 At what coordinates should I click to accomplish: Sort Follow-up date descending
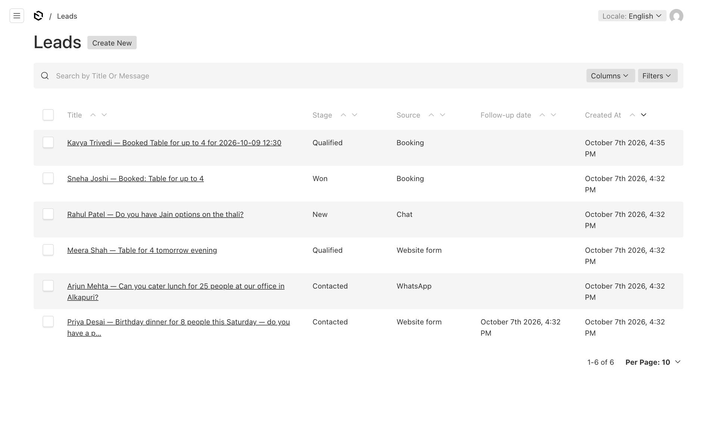(x=553, y=115)
